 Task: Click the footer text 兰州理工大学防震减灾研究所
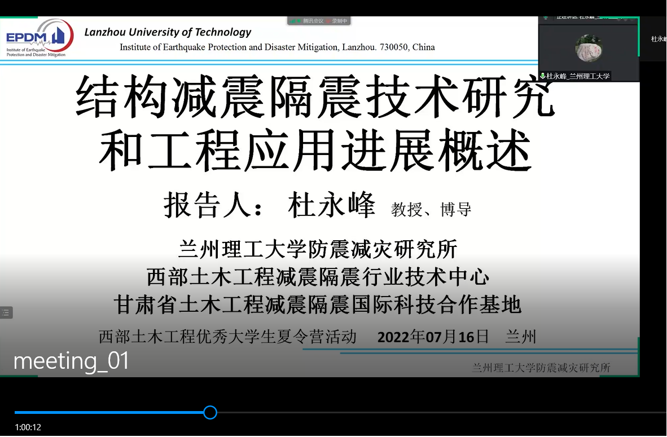pos(541,368)
